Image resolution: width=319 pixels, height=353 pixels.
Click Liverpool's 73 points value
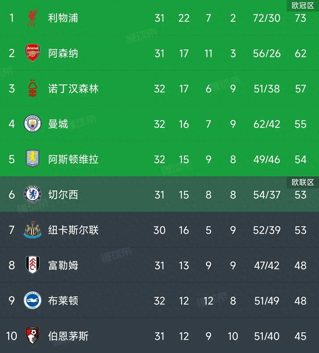[300, 18]
